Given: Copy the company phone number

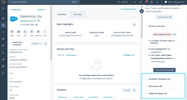Looking at the screenshot, I should click(x=36, y=25).
